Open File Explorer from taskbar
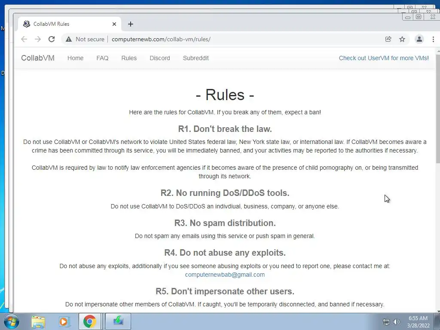The image size is (440, 330). click(x=38, y=321)
